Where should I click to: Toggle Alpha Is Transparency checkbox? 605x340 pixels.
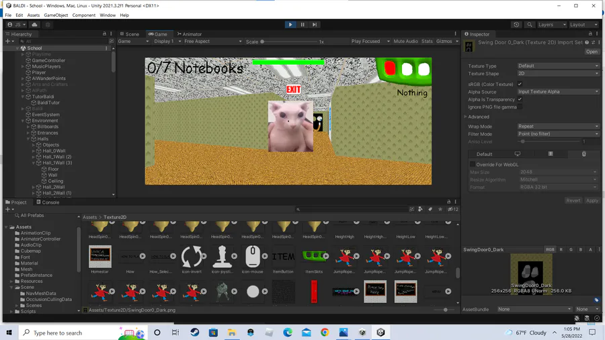[520, 99]
